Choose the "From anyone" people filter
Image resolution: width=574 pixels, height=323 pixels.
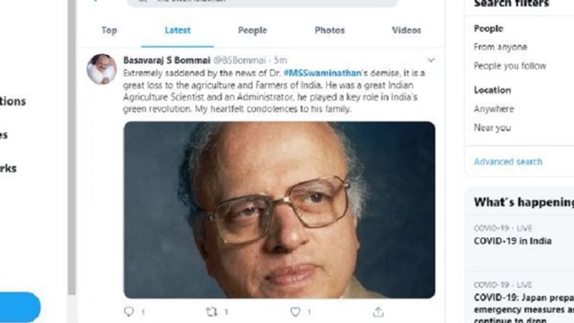tap(500, 47)
